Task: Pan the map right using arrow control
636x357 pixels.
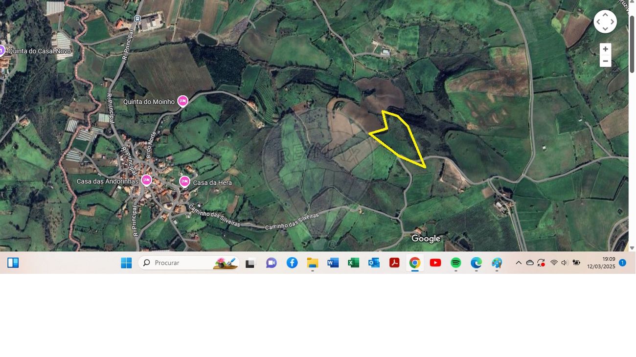Action: [612, 22]
